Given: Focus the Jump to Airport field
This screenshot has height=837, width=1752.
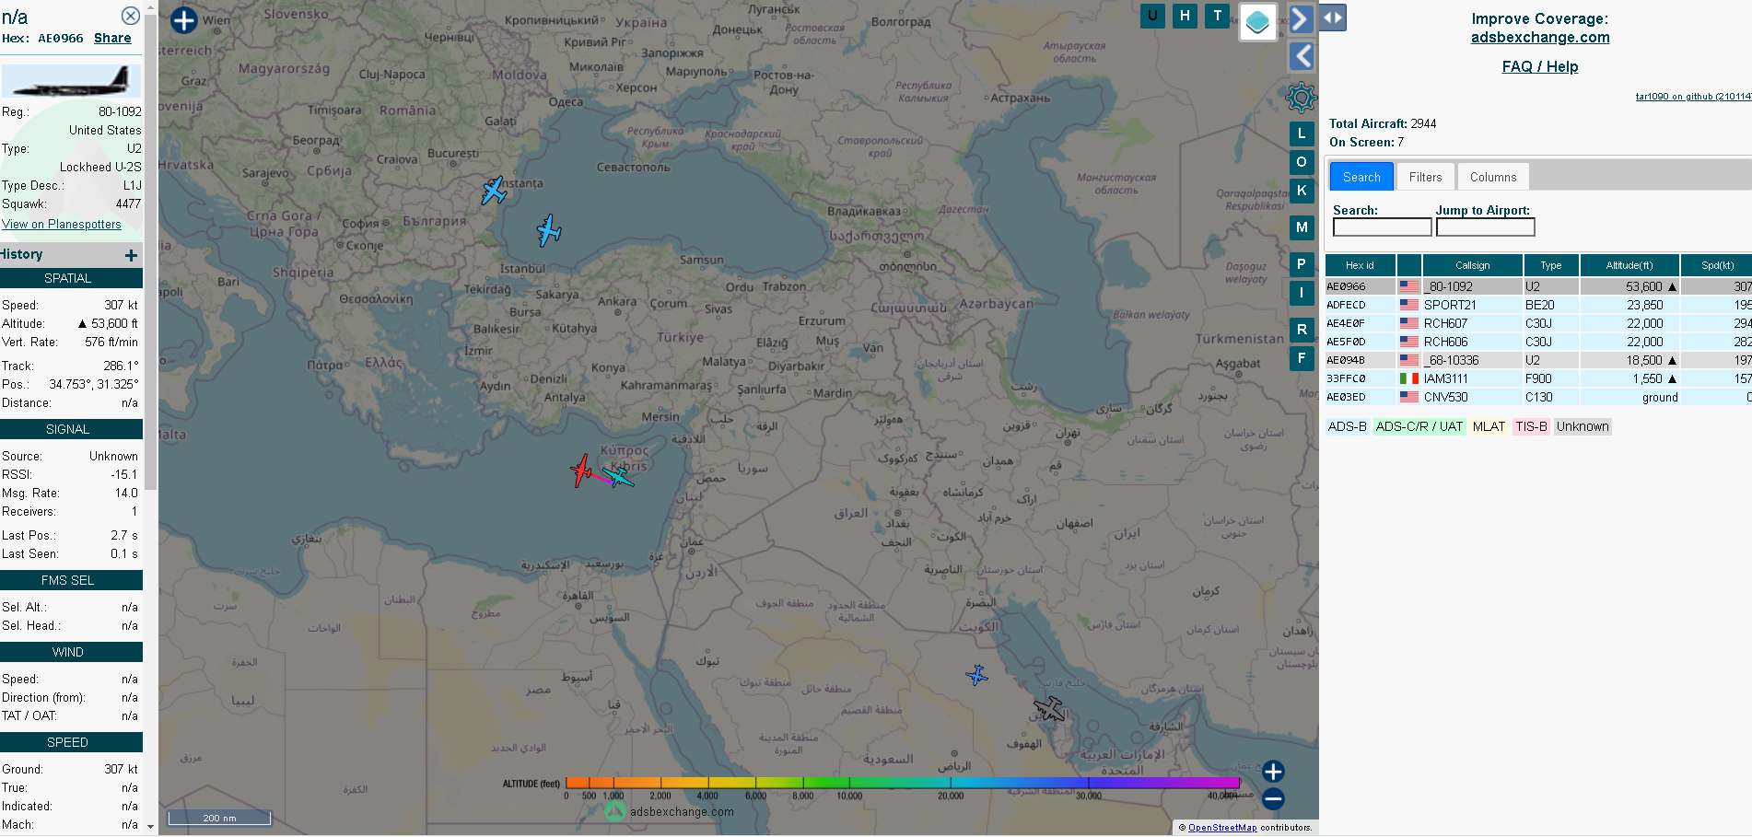Looking at the screenshot, I should click(1485, 227).
